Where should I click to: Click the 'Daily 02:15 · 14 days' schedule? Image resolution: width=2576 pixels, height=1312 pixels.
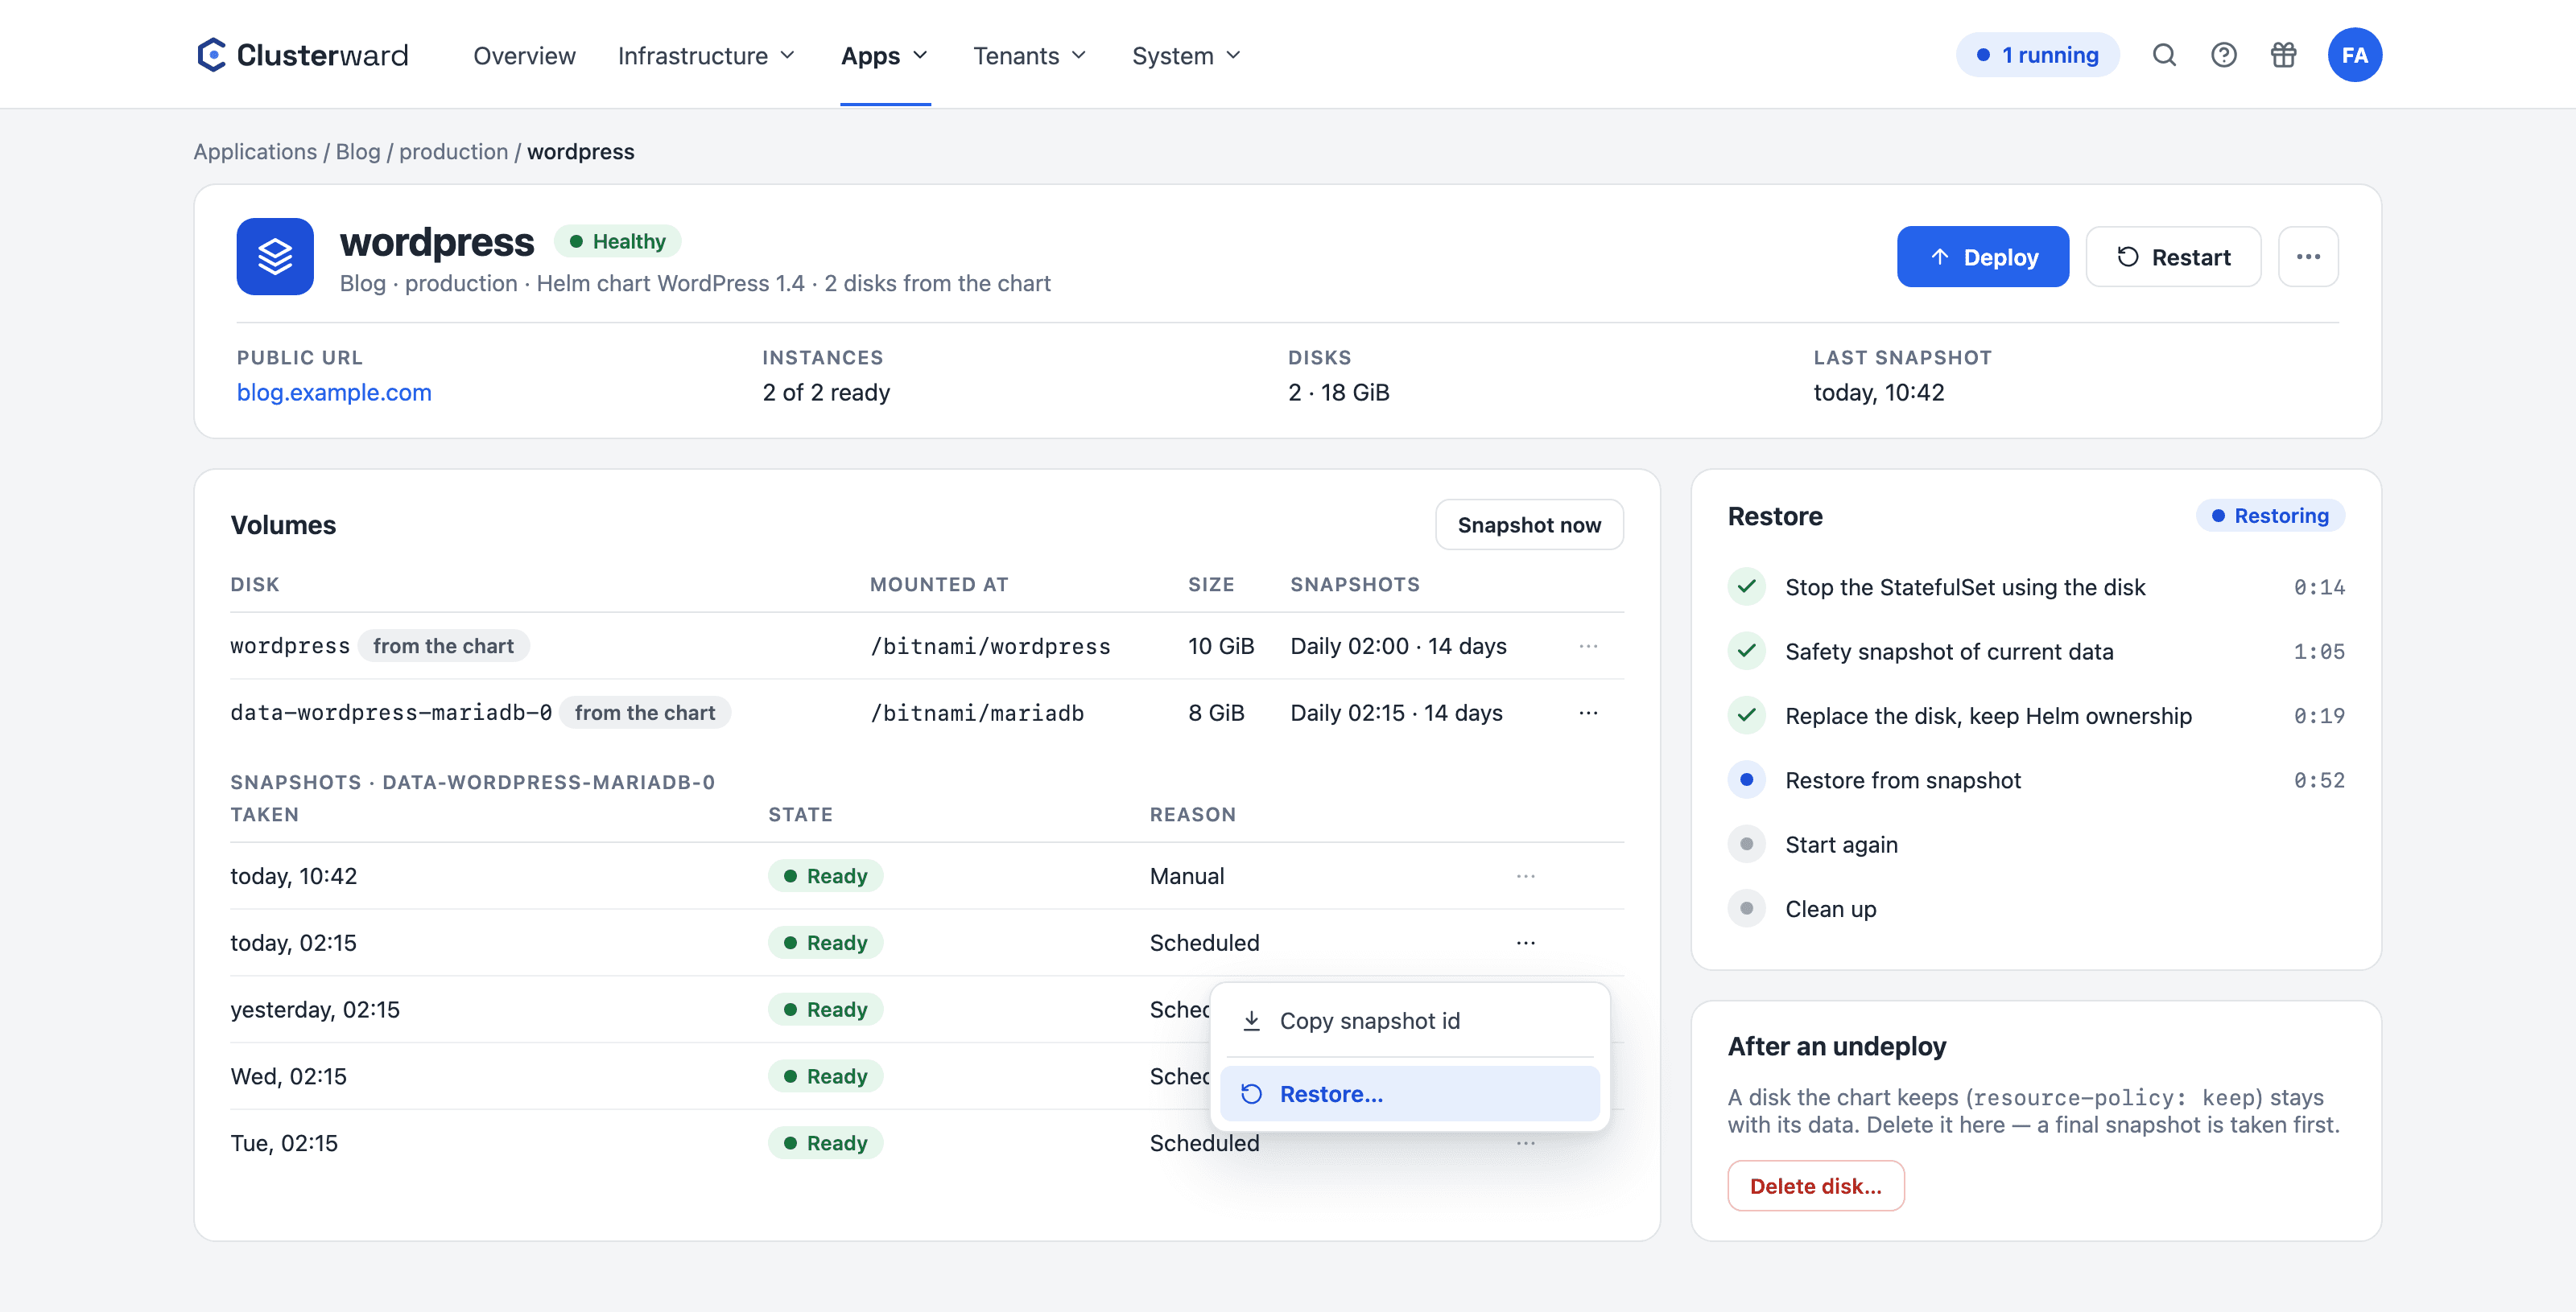pos(1396,714)
